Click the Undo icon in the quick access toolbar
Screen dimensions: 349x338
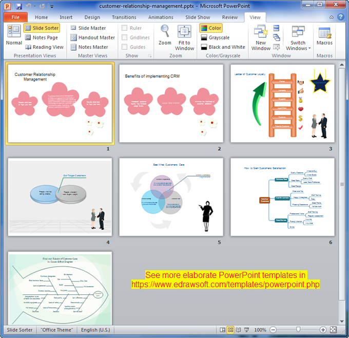click(29, 6)
